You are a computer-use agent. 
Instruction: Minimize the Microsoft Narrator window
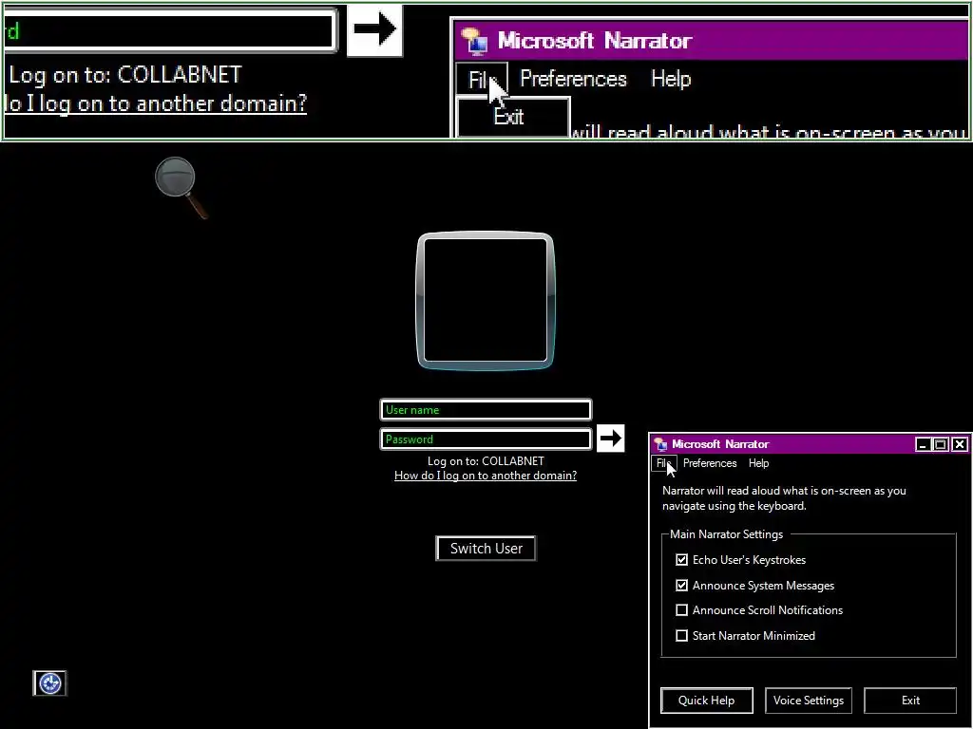click(923, 444)
